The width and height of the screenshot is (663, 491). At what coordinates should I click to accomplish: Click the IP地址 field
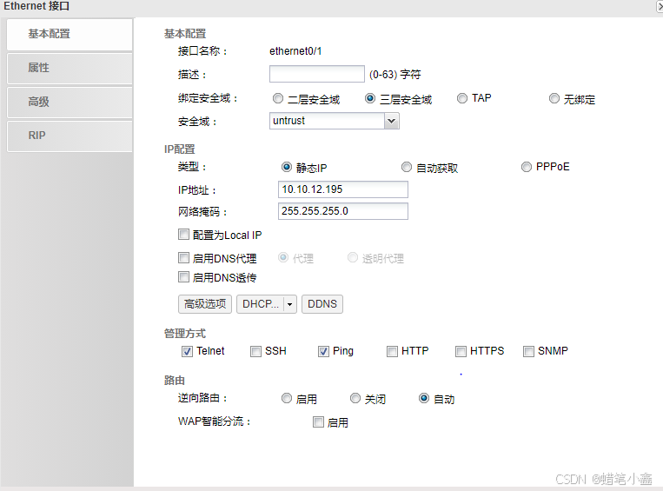pyautogui.click(x=342, y=189)
